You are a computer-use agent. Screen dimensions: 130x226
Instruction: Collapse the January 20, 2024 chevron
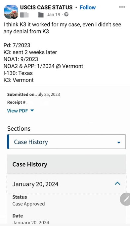click(x=117, y=183)
